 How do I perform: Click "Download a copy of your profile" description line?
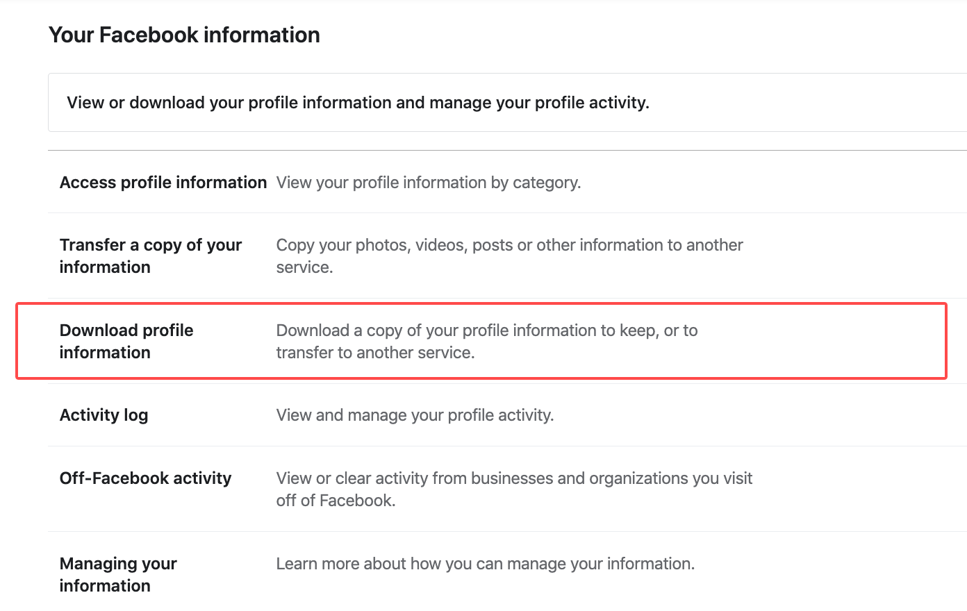tap(486, 330)
